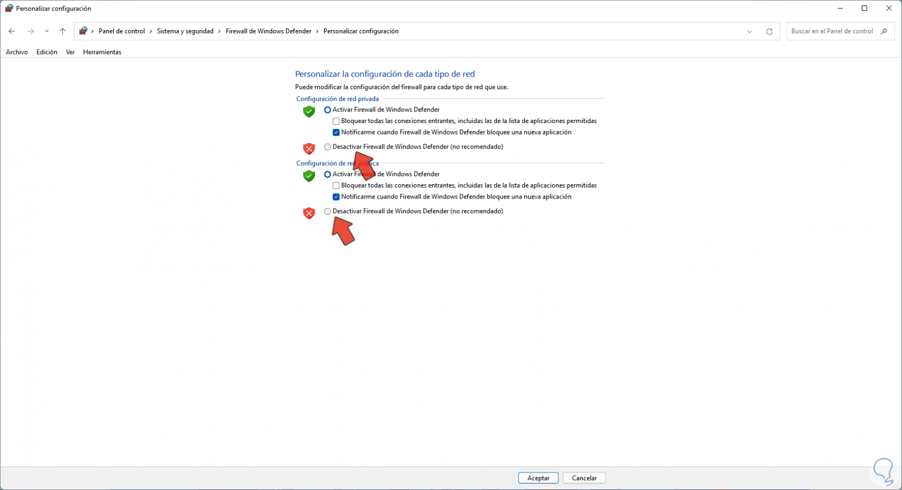
Task: Go forward with the right arrow
Action: pos(31,31)
